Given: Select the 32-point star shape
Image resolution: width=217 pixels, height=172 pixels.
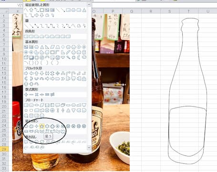Looking at the screenshot, I should (x=84, y=126).
